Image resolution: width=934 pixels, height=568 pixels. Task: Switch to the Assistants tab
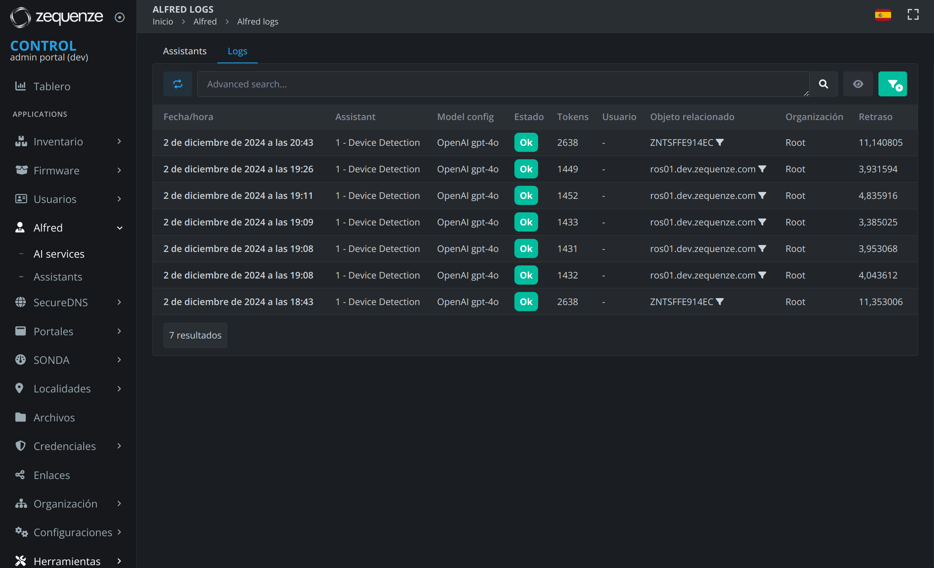click(x=185, y=51)
